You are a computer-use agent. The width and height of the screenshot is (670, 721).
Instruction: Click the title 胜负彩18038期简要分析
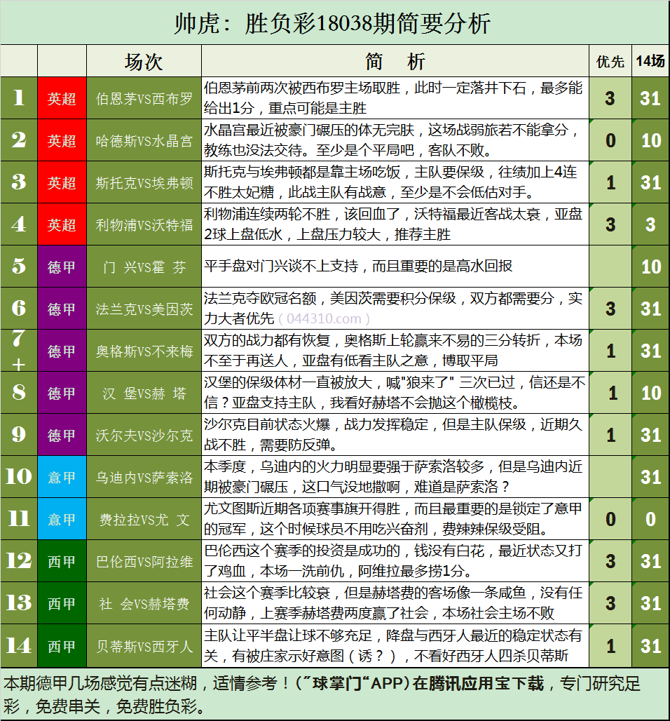pyautogui.click(x=367, y=23)
